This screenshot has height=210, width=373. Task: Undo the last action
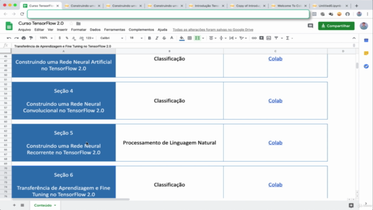9,38
